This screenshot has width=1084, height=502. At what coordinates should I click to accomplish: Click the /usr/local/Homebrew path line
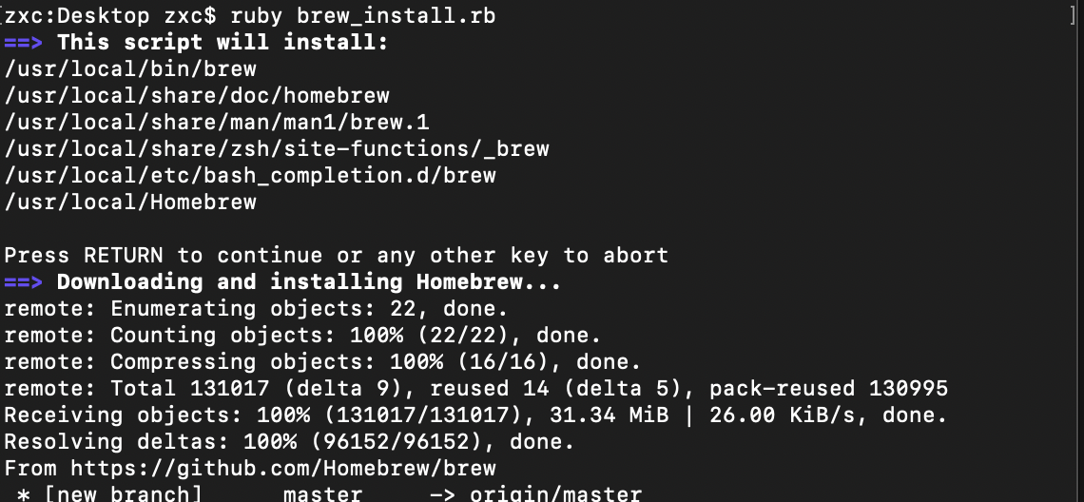[130, 202]
